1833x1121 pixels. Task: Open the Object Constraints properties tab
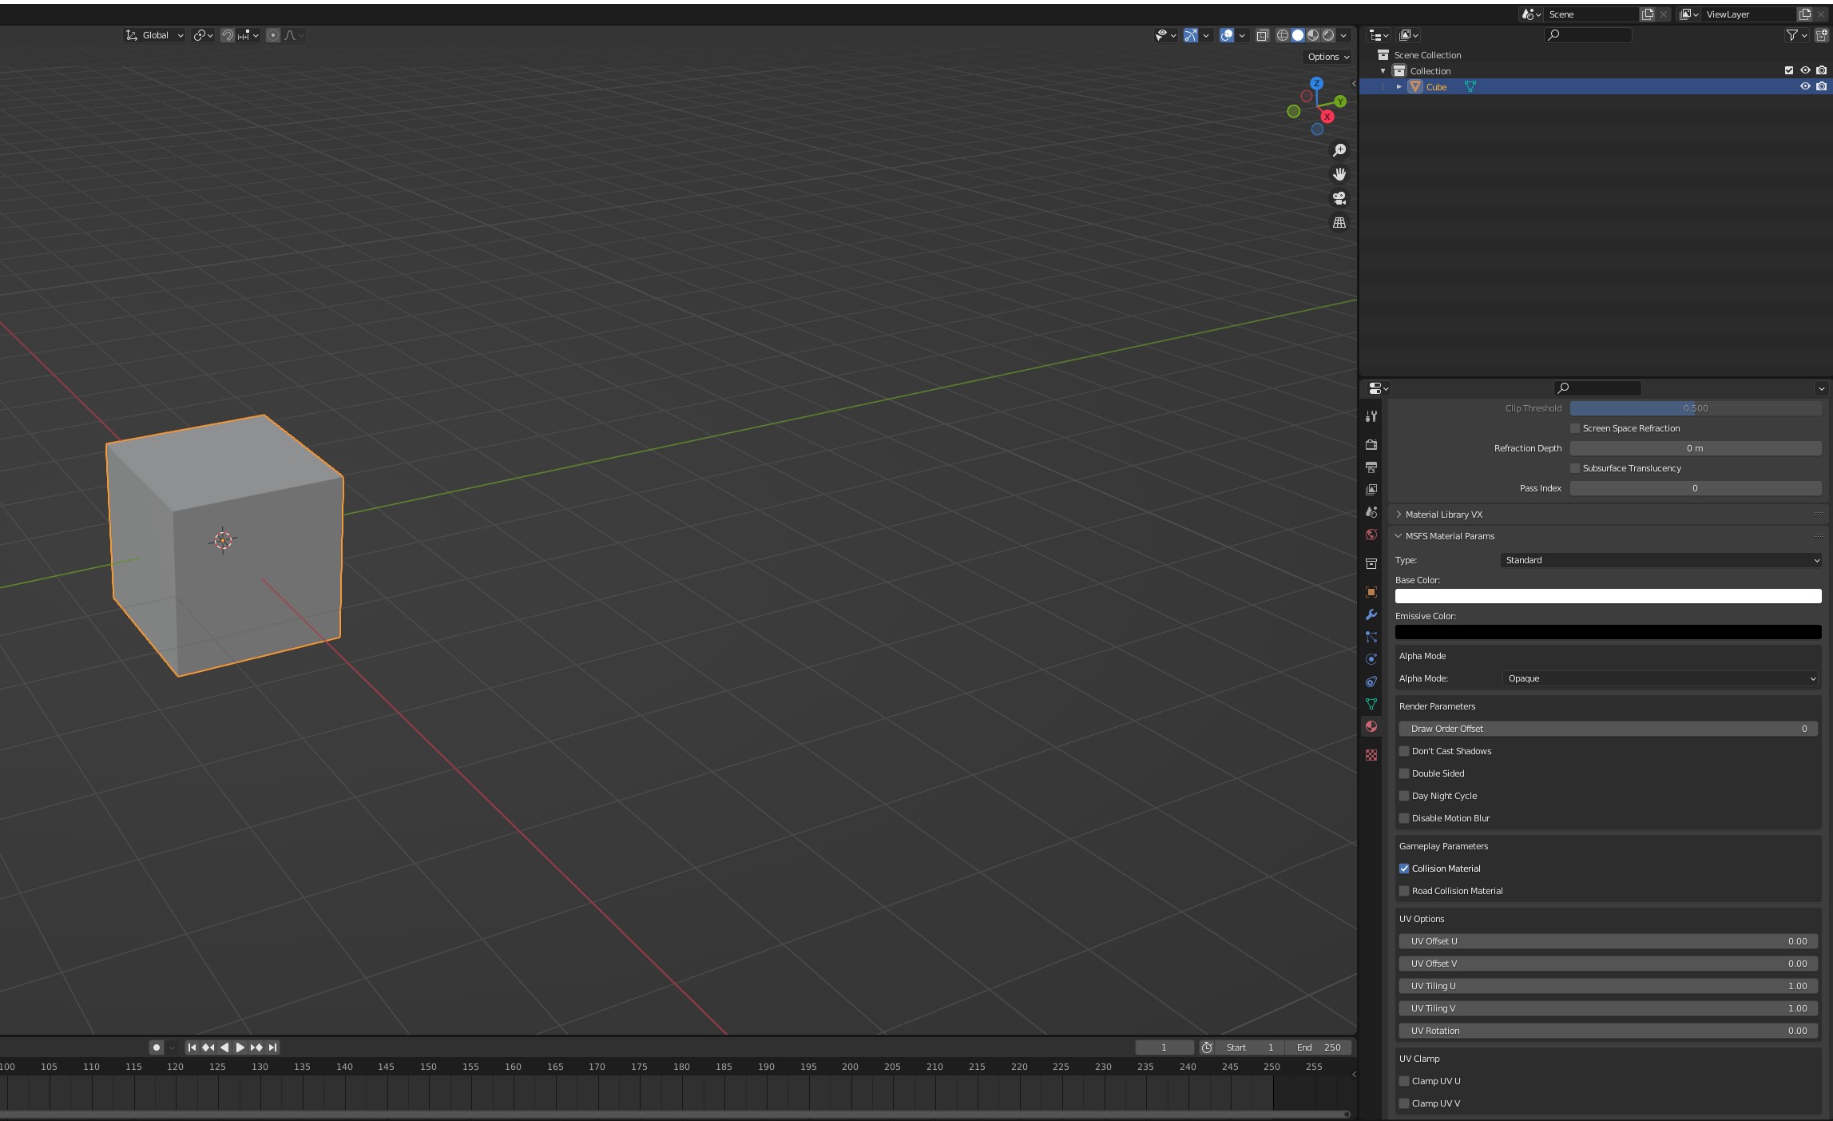[1371, 682]
